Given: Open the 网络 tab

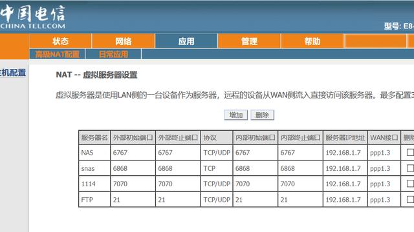Looking at the screenshot, I should click(124, 41).
